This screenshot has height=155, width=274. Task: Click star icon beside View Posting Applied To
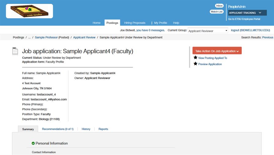(x=195, y=58)
